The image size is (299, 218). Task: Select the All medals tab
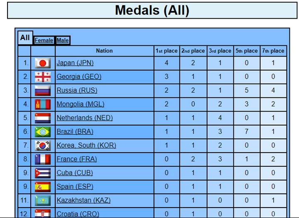[x=25, y=37]
